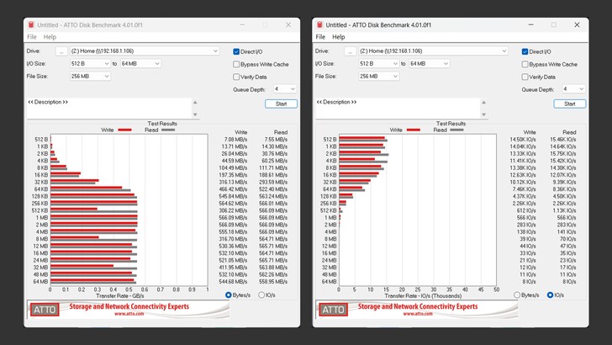Click the ATTO app icon in right window title bar
This screenshot has height=345, width=612.
click(x=319, y=25)
